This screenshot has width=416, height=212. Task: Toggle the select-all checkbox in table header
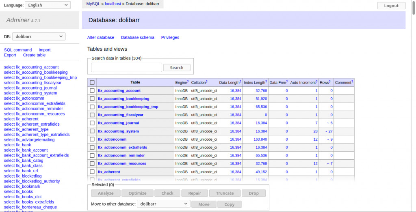[x=92, y=82]
